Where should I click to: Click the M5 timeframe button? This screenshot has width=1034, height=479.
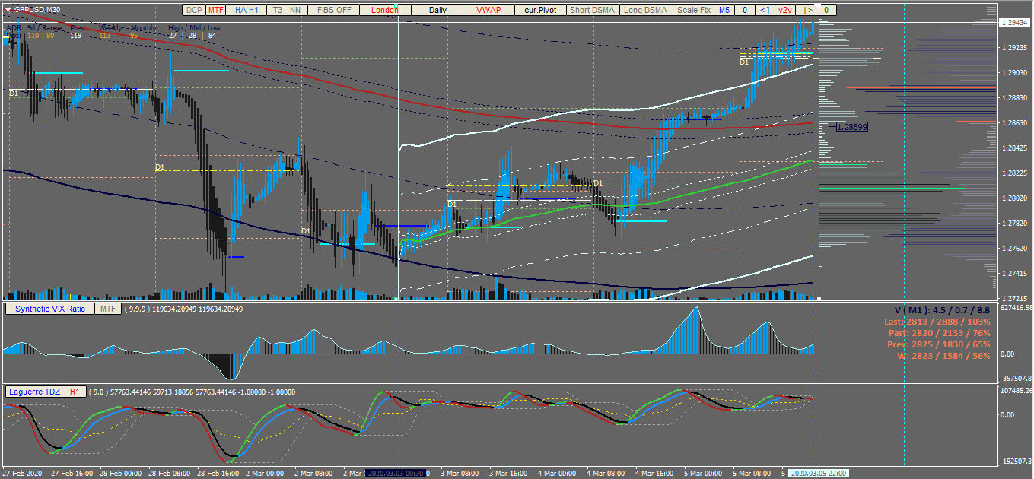[725, 10]
